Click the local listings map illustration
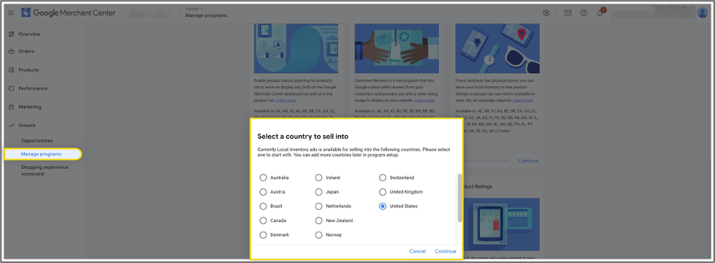This screenshot has width=715, height=263. pyautogui.click(x=497, y=49)
